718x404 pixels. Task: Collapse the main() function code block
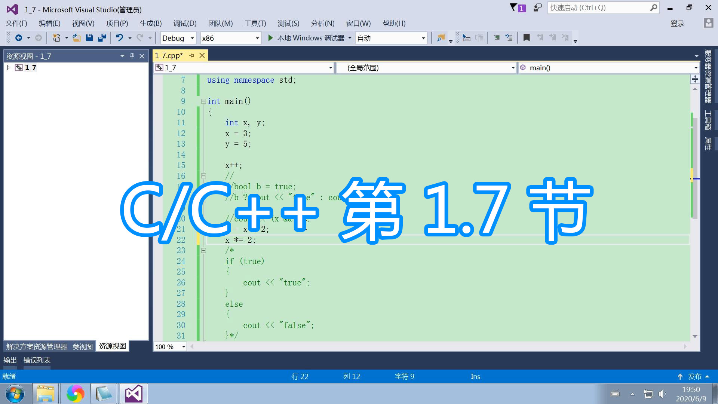click(x=203, y=101)
